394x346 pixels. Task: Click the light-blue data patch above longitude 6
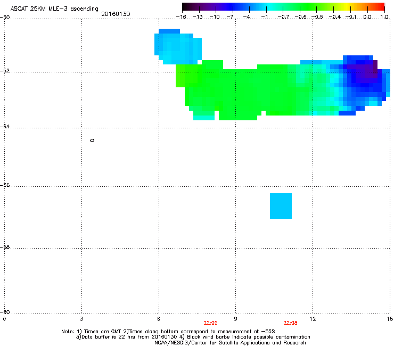(x=178, y=47)
